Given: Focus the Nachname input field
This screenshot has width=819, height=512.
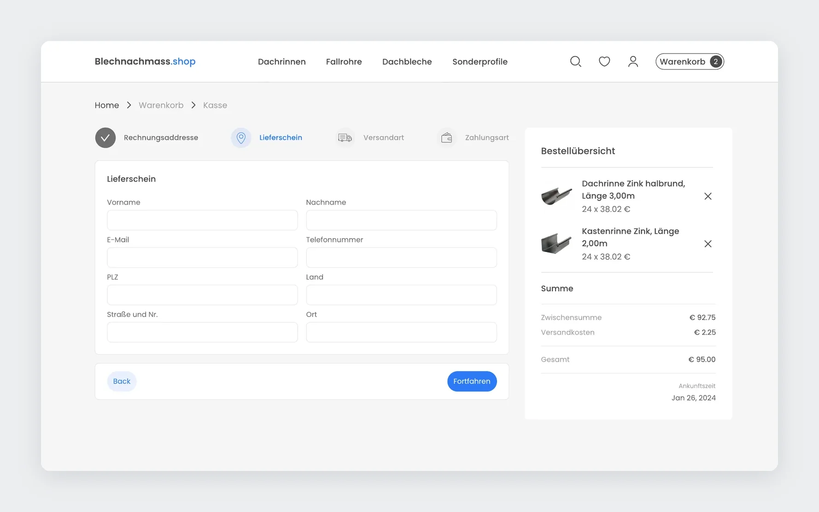Looking at the screenshot, I should tap(401, 220).
